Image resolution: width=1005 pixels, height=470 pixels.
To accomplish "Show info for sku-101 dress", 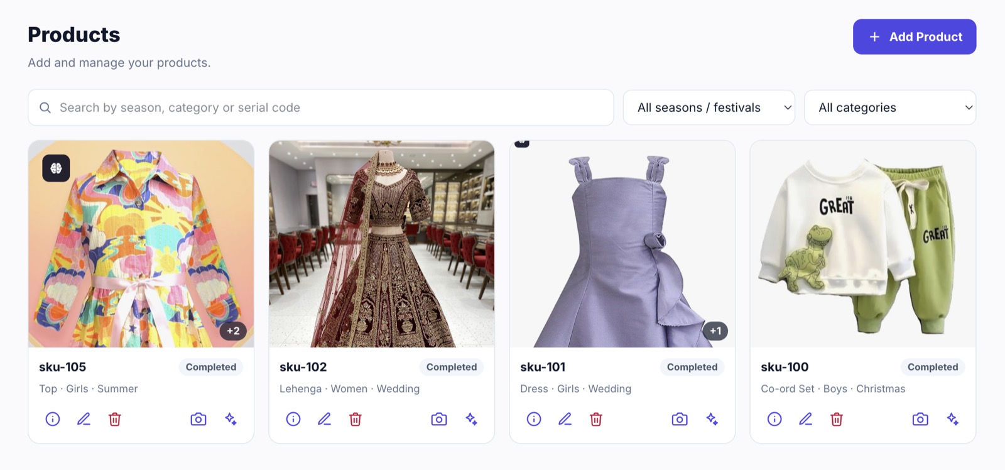I will 534,419.
